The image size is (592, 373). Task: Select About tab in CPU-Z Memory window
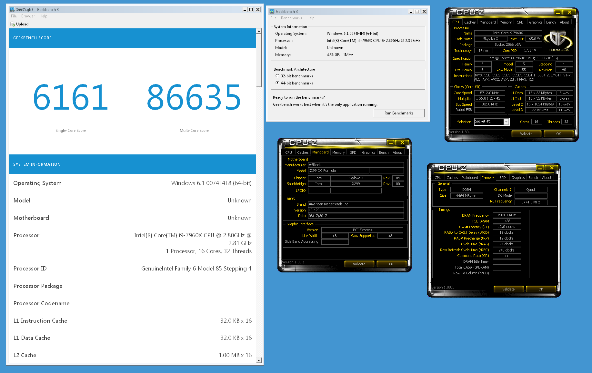547,178
